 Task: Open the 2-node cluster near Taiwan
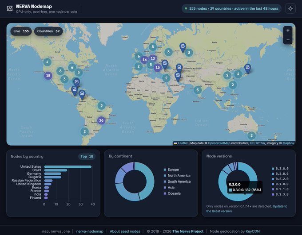coord(233,85)
